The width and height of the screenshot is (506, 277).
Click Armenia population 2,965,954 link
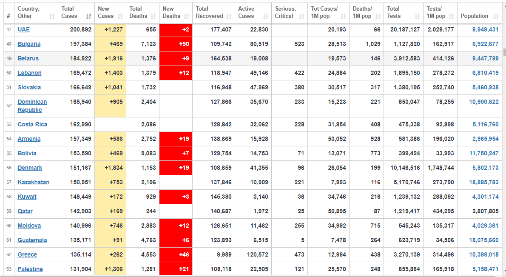[x=485, y=139]
